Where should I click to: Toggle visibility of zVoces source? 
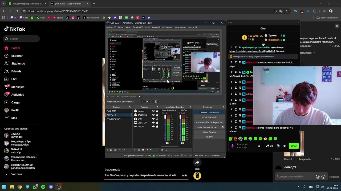(153, 111)
